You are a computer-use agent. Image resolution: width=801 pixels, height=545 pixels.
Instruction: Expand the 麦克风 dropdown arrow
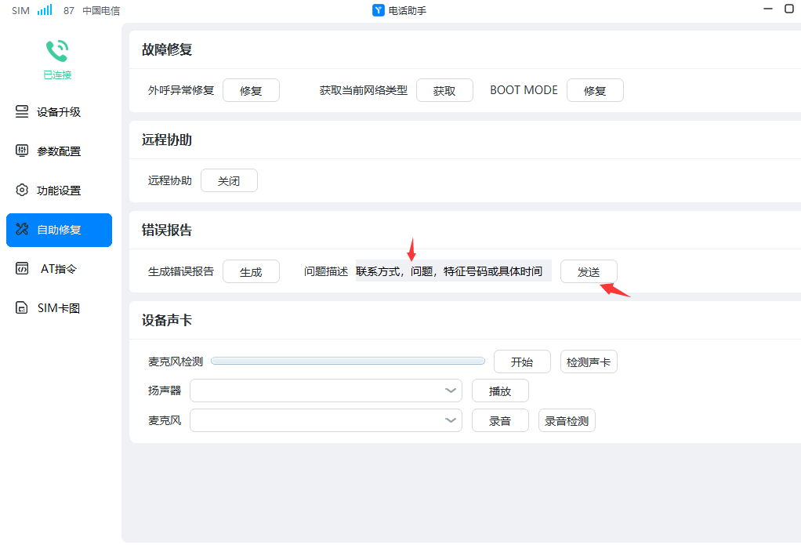click(451, 420)
